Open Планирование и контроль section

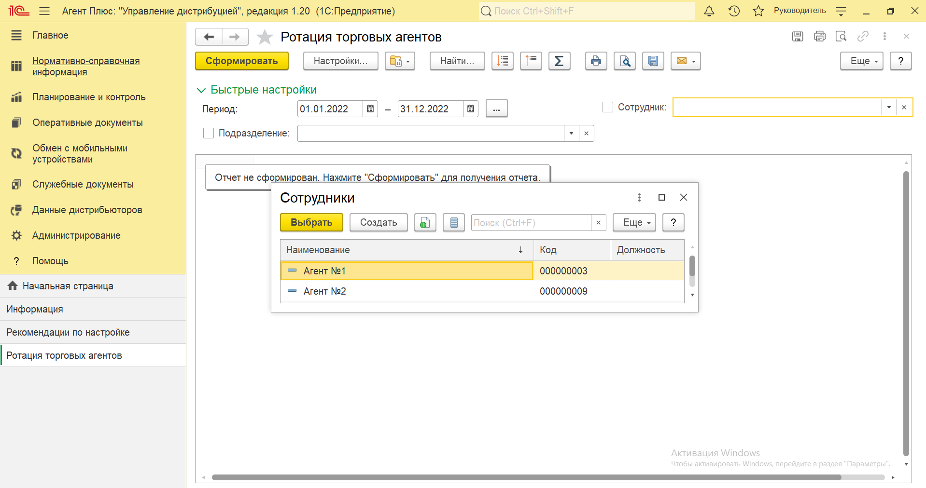coord(89,97)
